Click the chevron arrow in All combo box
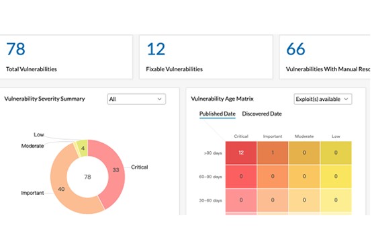This screenshot has height=248, width=372. (x=159, y=99)
